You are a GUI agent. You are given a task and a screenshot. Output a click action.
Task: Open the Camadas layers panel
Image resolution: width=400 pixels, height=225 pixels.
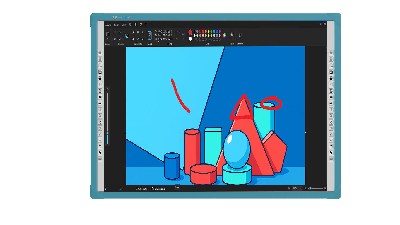pyautogui.click(x=240, y=35)
